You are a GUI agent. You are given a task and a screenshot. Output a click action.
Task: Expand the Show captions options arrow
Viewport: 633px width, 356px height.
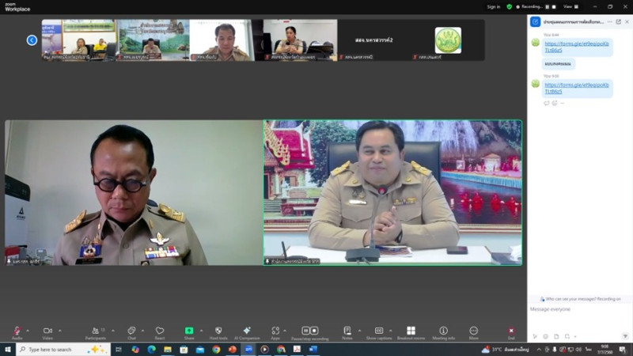point(390,331)
